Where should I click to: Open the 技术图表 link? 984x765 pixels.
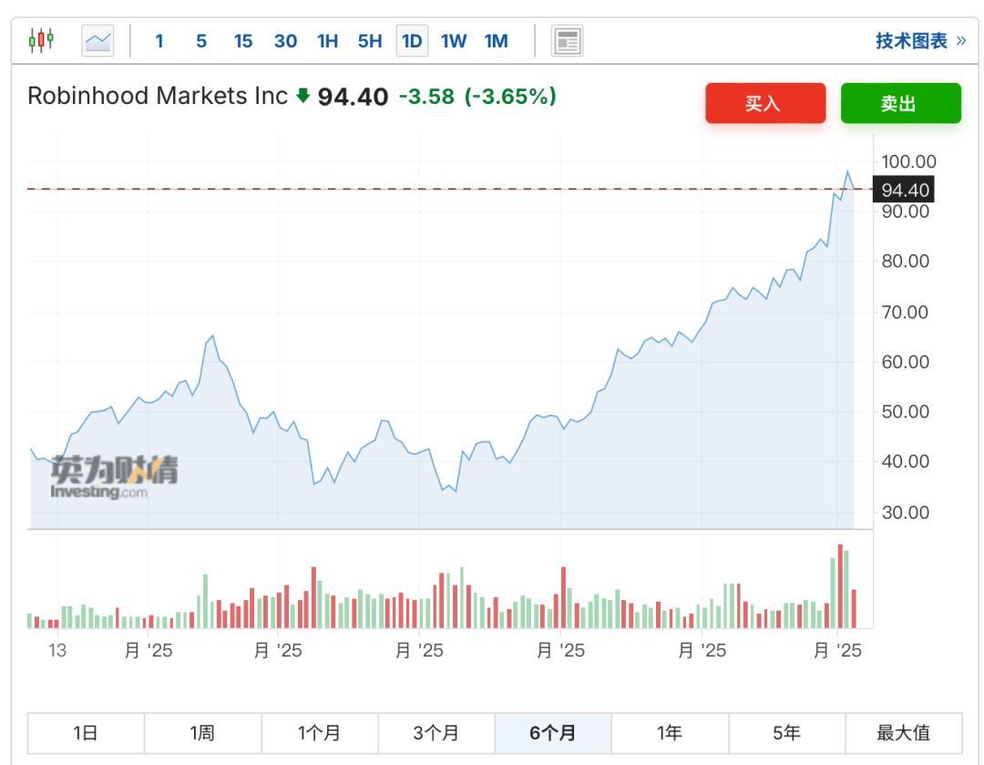coord(920,41)
